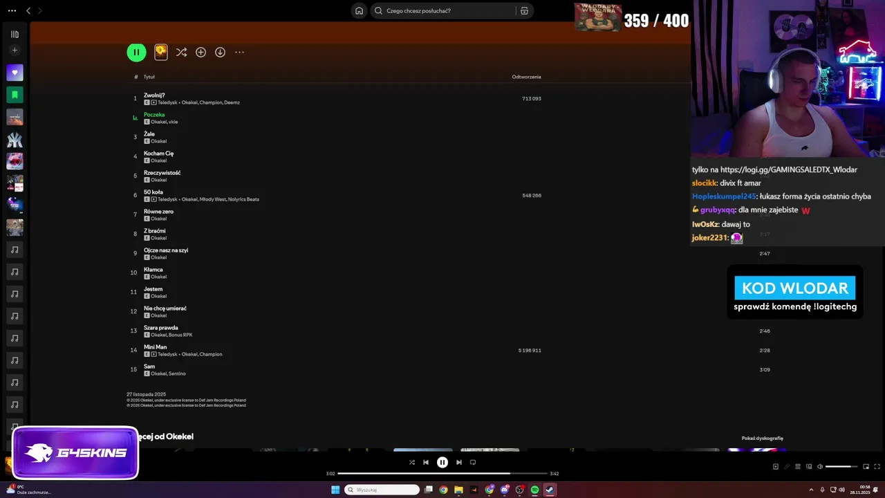Click the 'Pokaż dyskografię' link
The width and height of the screenshot is (885, 498).
tap(762, 438)
